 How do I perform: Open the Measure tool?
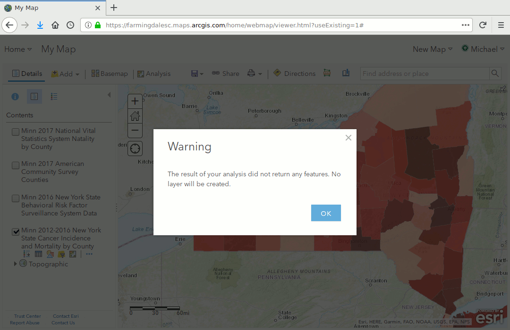(327, 74)
